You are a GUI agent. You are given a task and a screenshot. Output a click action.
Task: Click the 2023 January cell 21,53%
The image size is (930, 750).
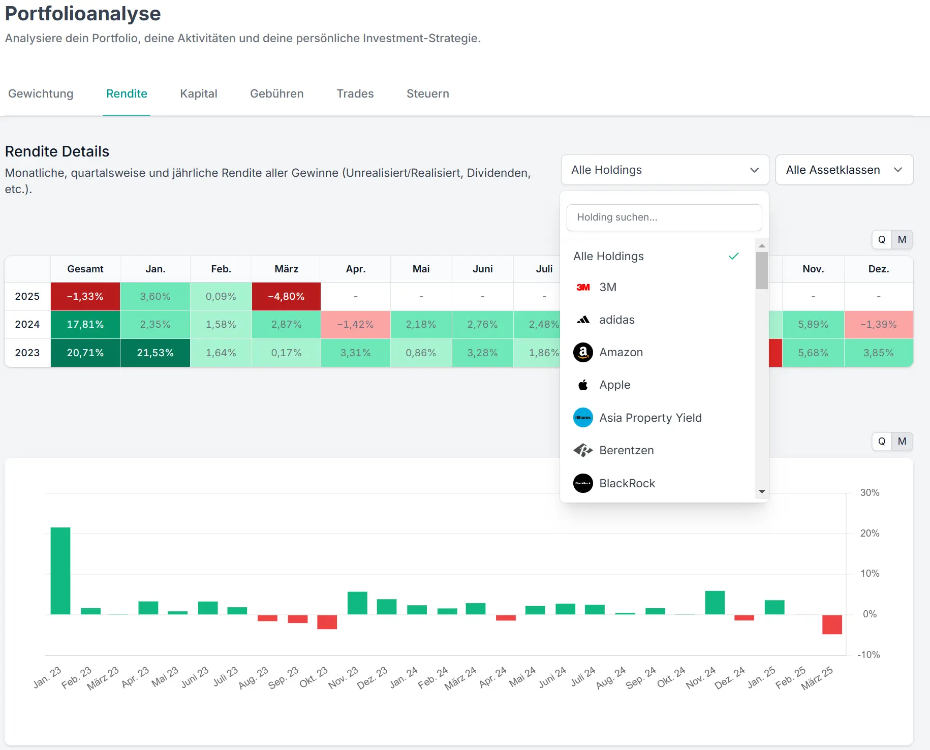click(156, 353)
